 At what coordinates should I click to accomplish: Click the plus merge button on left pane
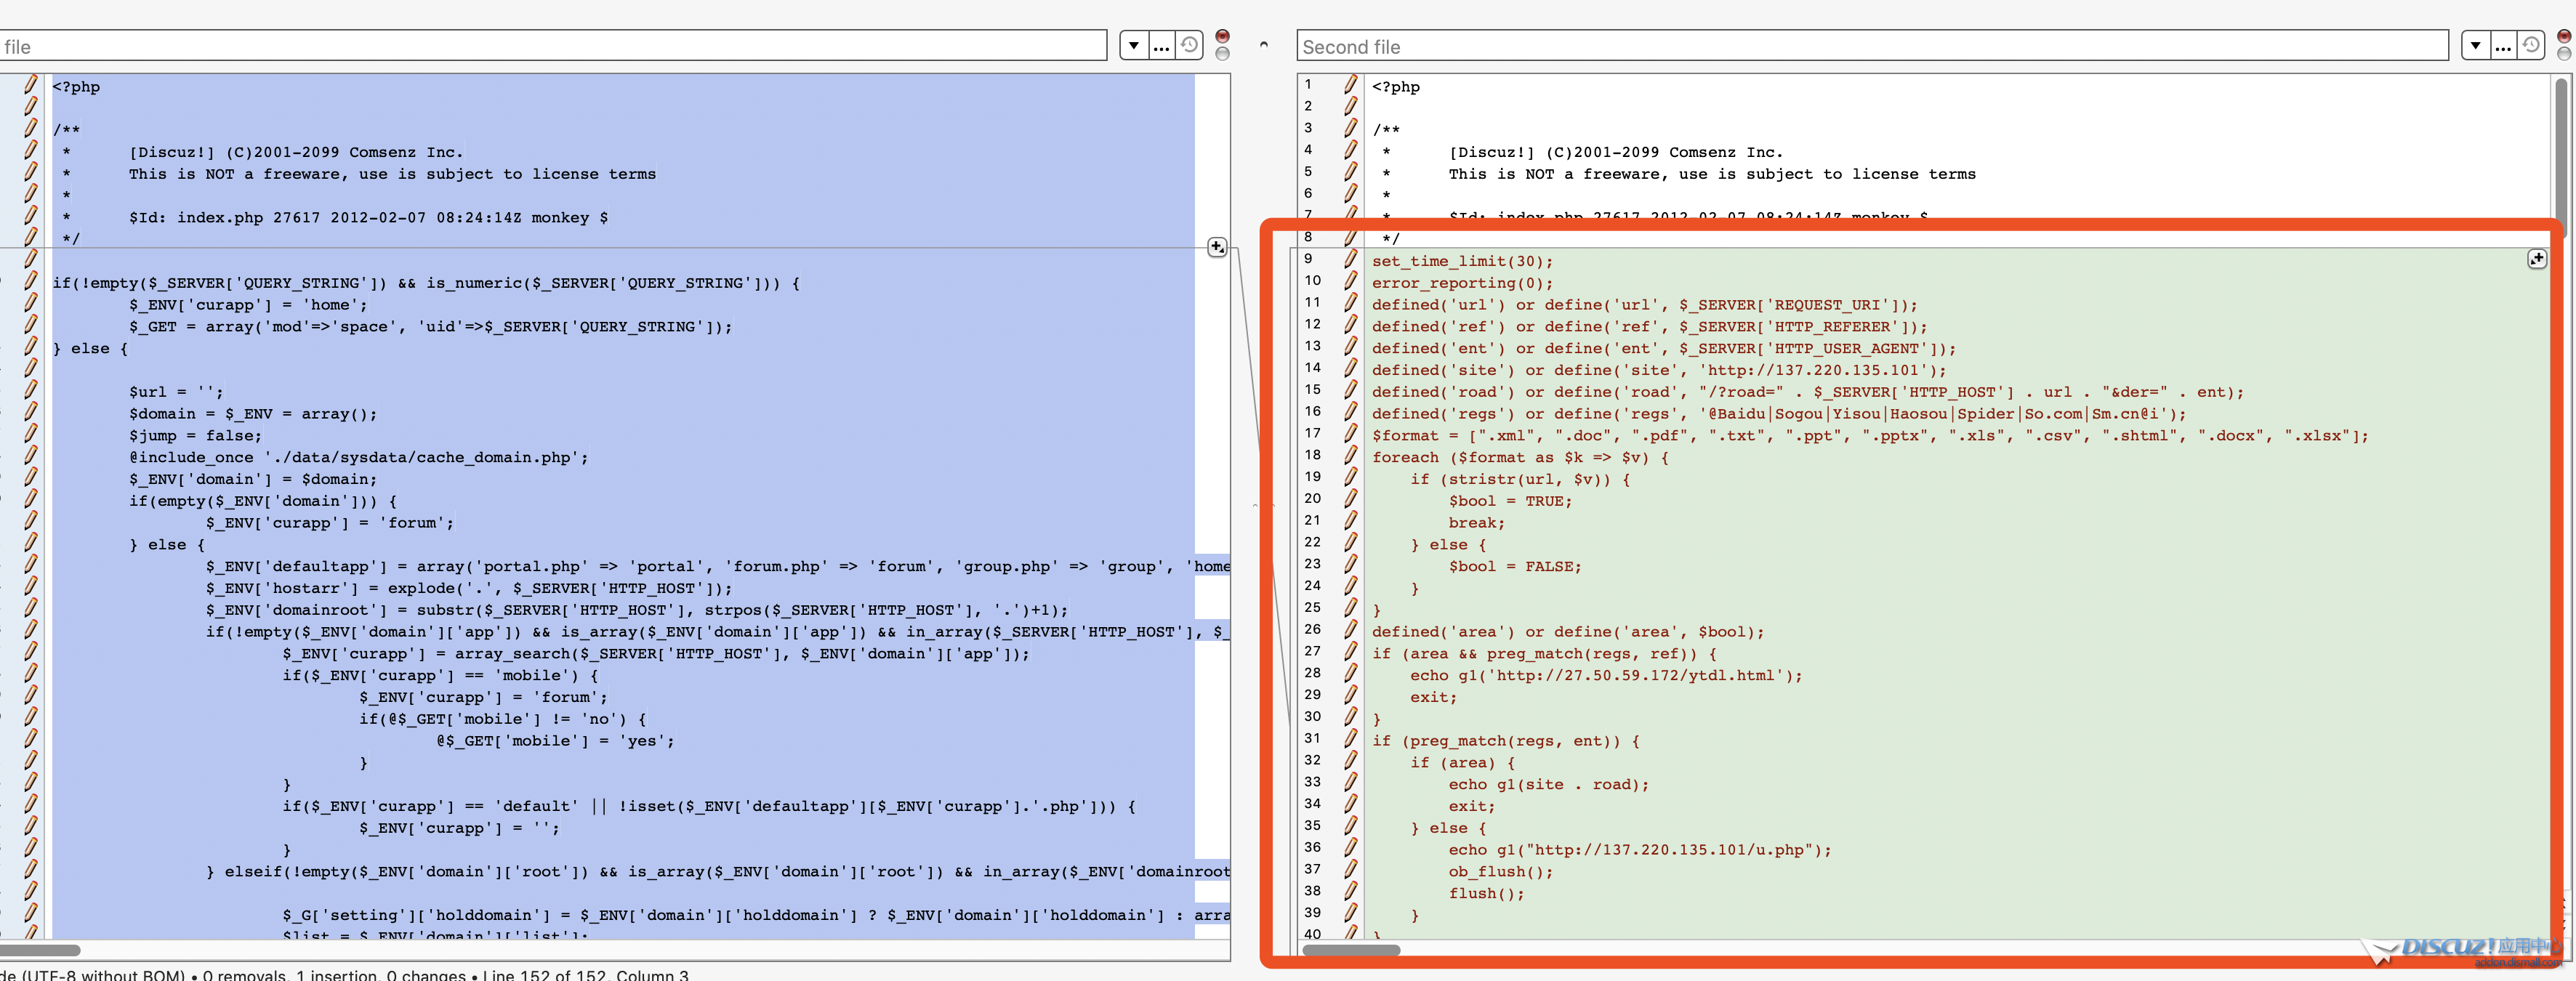pos(1216,246)
